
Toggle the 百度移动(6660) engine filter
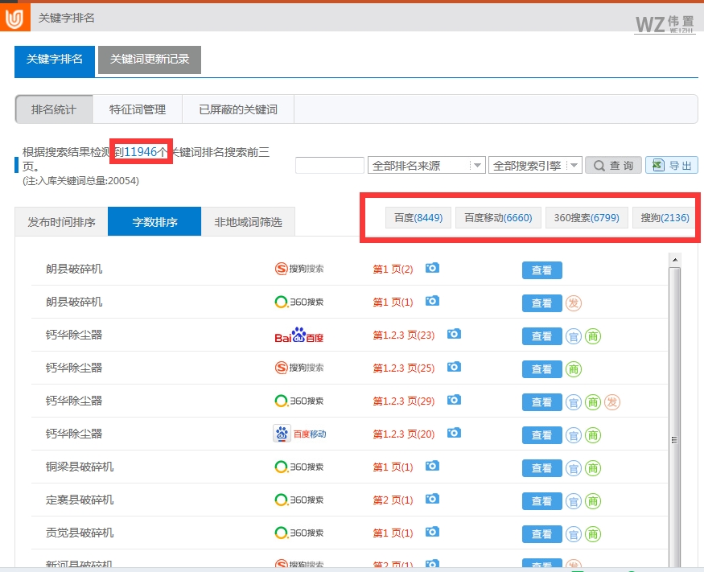click(x=497, y=216)
